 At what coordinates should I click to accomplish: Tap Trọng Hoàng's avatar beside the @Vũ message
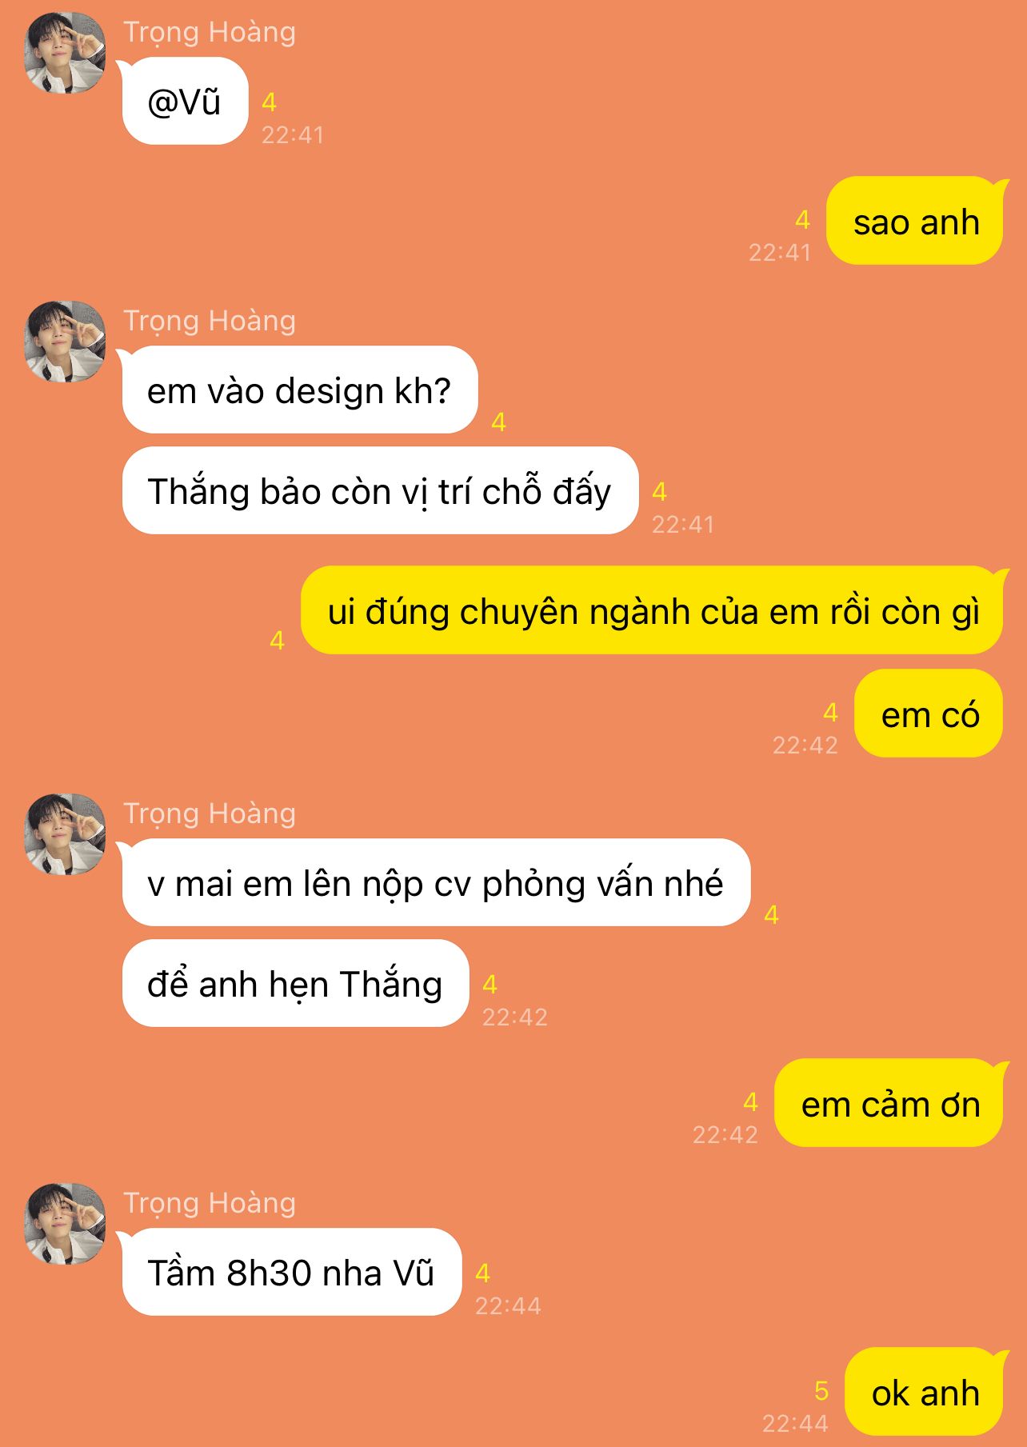pyautogui.click(x=65, y=53)
